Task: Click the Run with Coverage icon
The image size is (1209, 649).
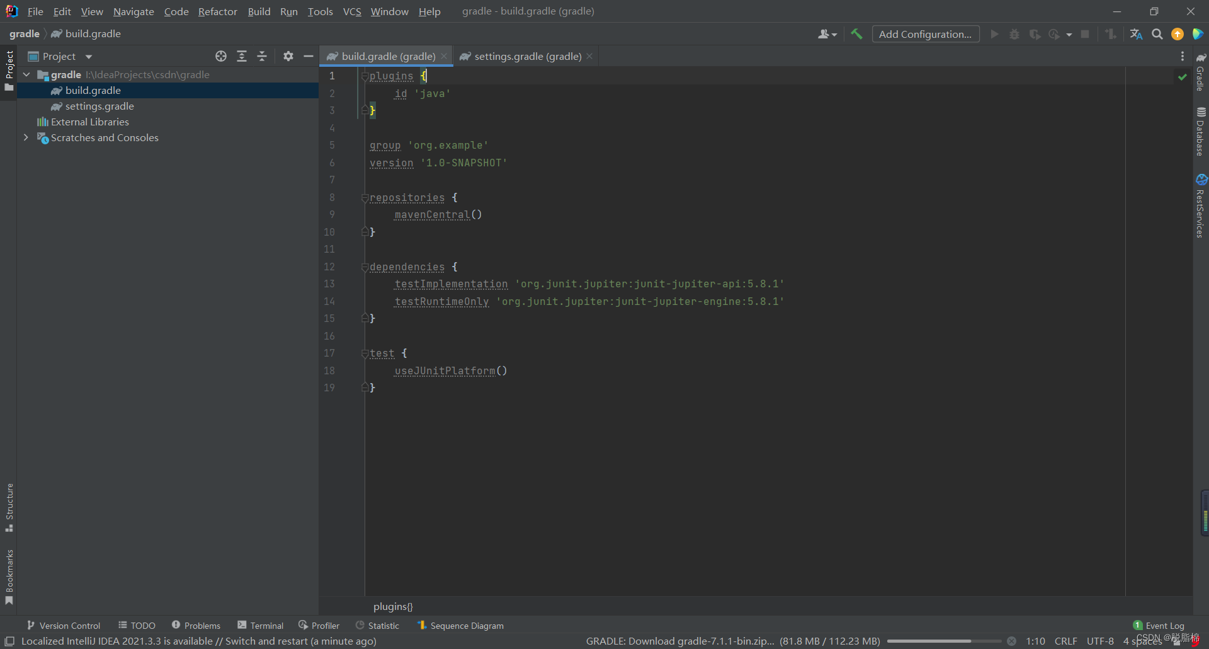Action: (x=1035, y=34)
